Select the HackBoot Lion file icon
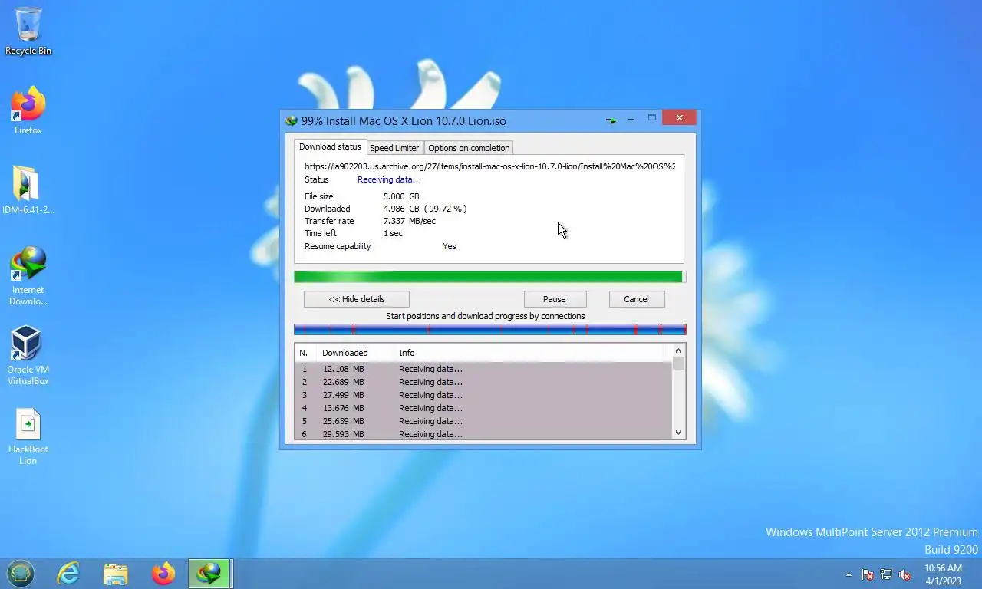 pyautogui.click(x=28, y=436)
